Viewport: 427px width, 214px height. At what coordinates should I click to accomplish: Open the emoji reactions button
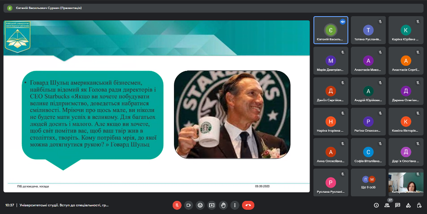point(200,205)
